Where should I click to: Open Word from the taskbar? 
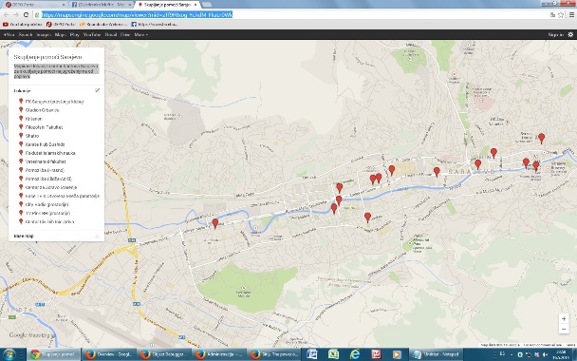[x=311, y=354]
